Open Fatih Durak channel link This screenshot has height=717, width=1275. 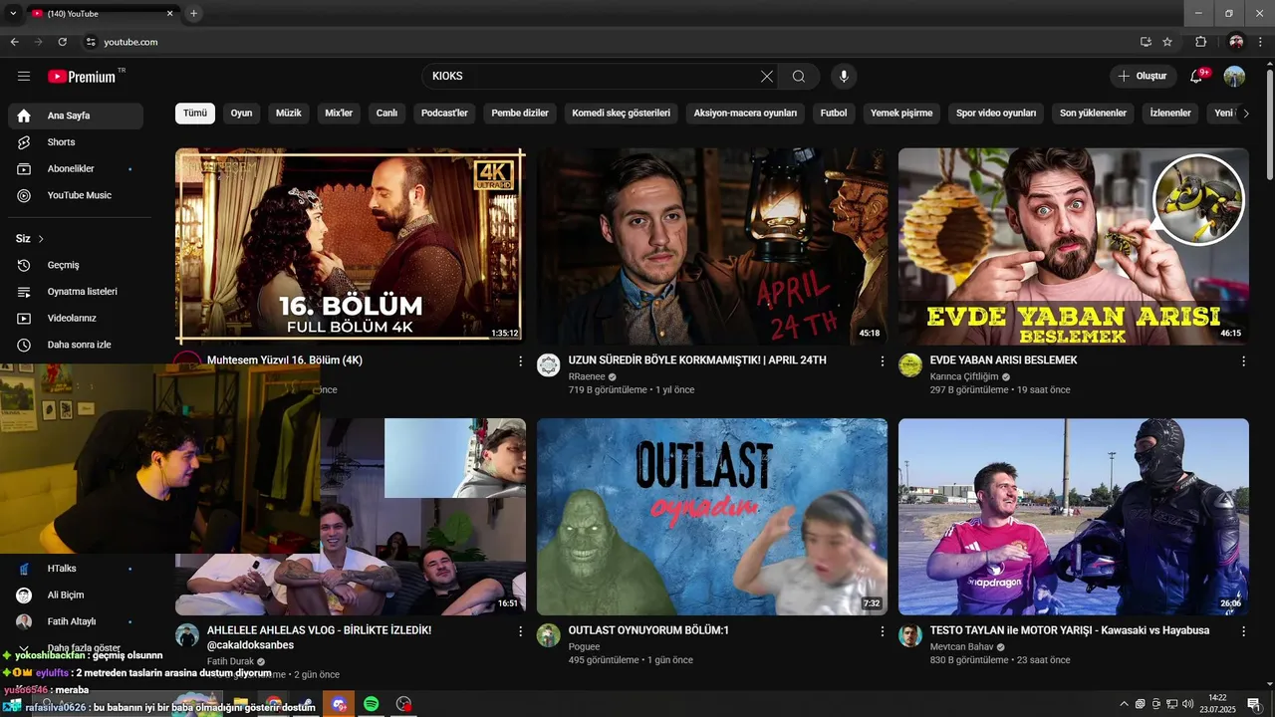tap(230, 661)
